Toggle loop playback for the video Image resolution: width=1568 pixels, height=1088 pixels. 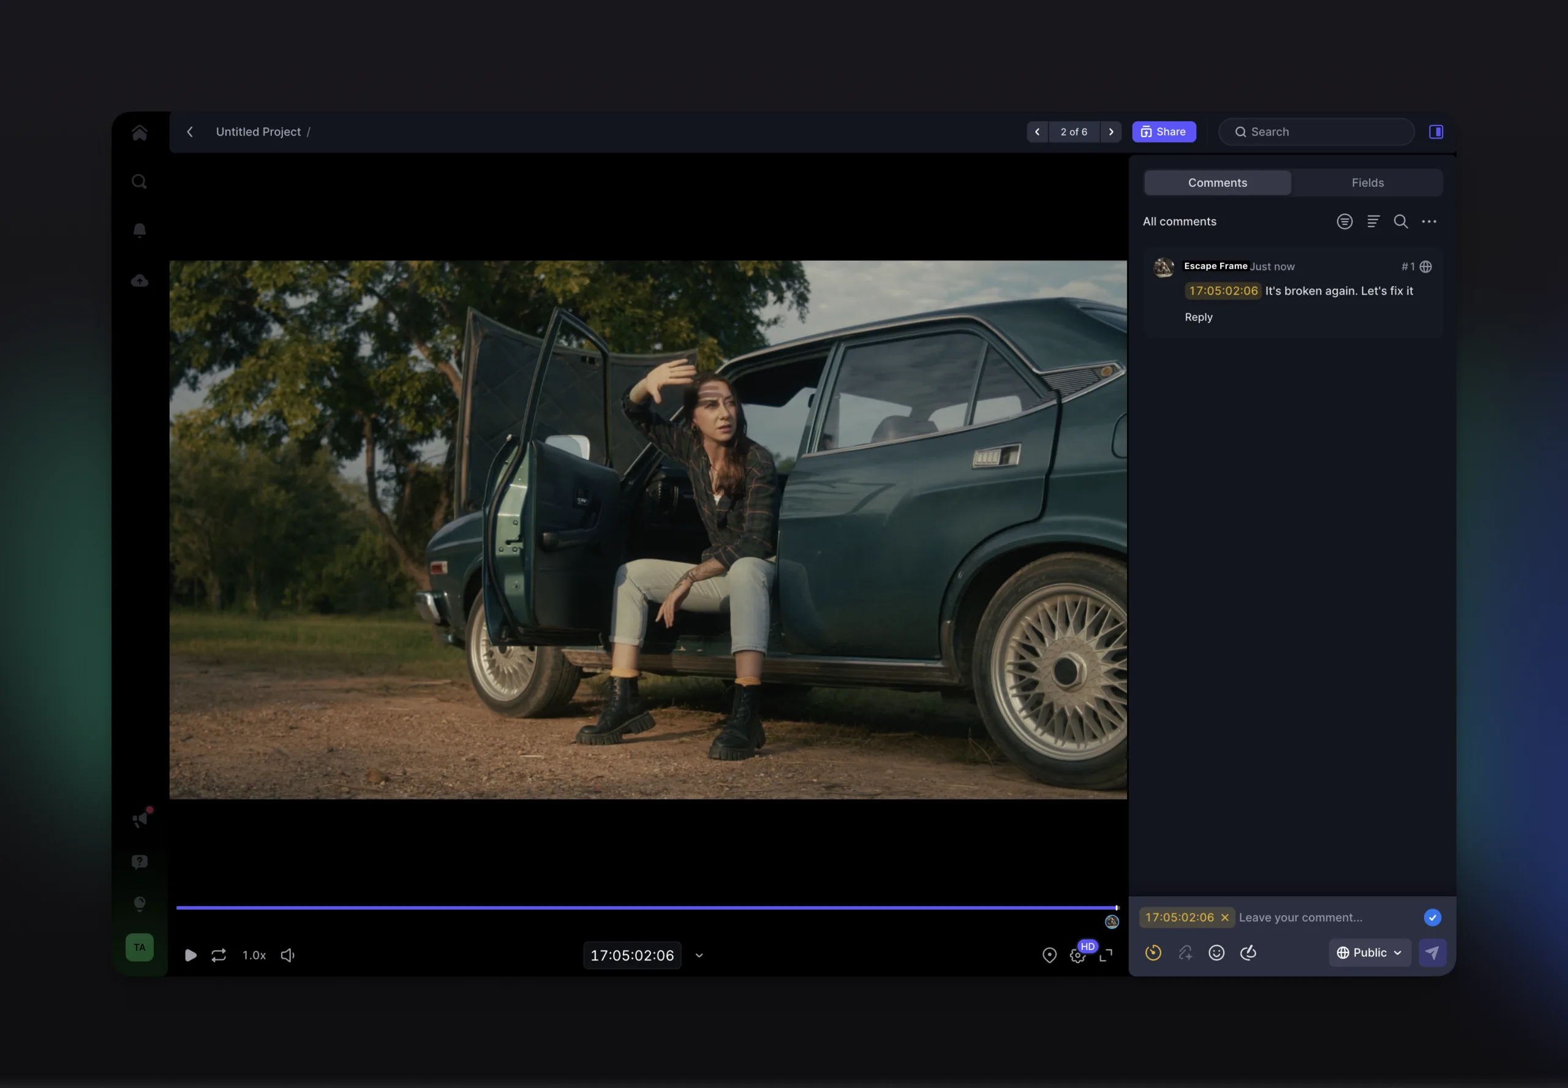coord(219,955)
